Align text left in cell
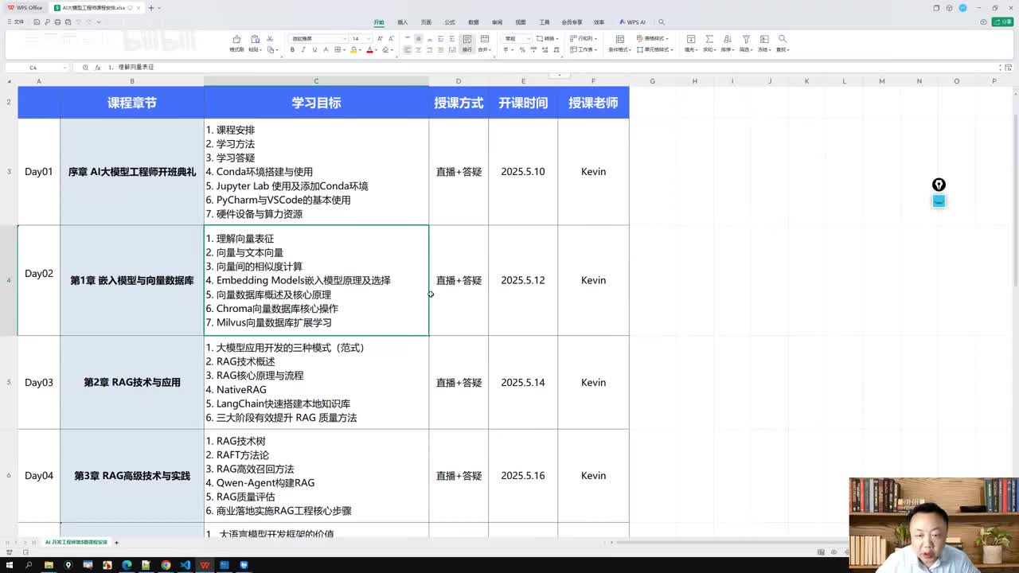This screenshot has height=573, width=1019. 408,49
